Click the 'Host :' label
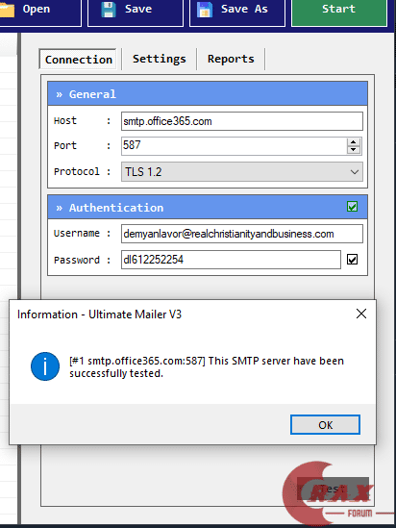The height and width of the screenshot is (528, 396). tap(83, 121)
